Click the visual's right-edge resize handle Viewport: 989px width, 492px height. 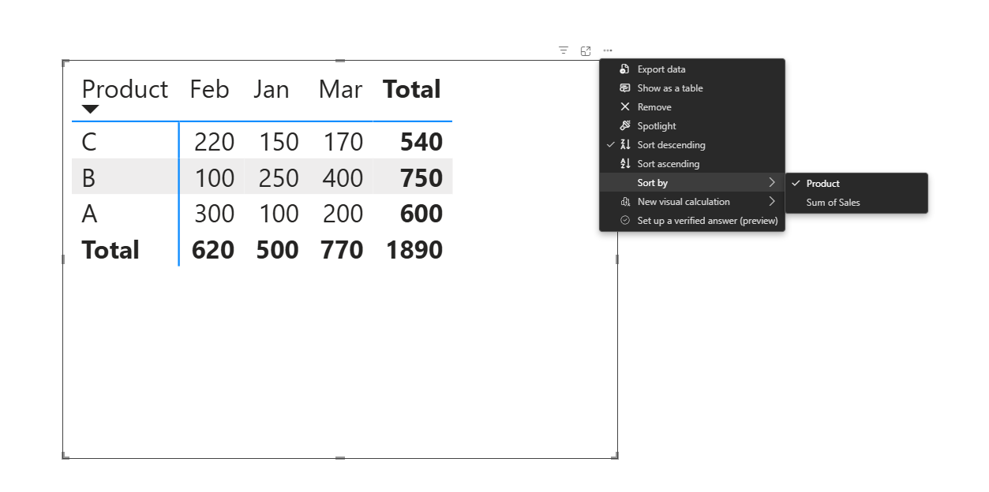[x=616, y=259]
